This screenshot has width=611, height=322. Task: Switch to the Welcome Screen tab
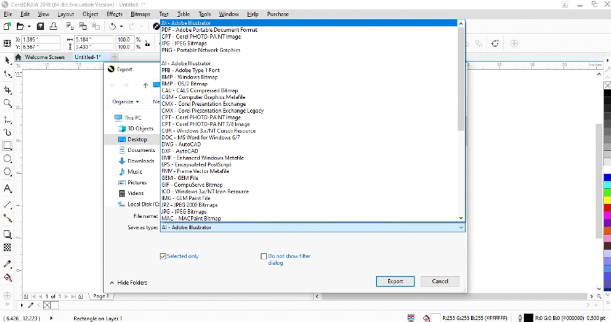[x=44, y=57]
